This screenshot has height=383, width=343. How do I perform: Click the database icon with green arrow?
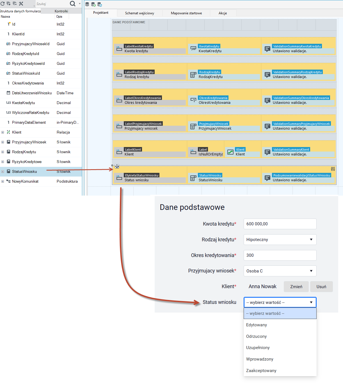point(93,4)
